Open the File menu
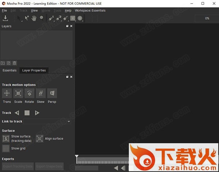This screenshot has height=172, width=219. 4,11
